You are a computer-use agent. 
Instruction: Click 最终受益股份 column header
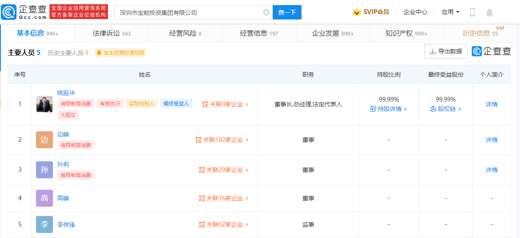pos(445,75)
